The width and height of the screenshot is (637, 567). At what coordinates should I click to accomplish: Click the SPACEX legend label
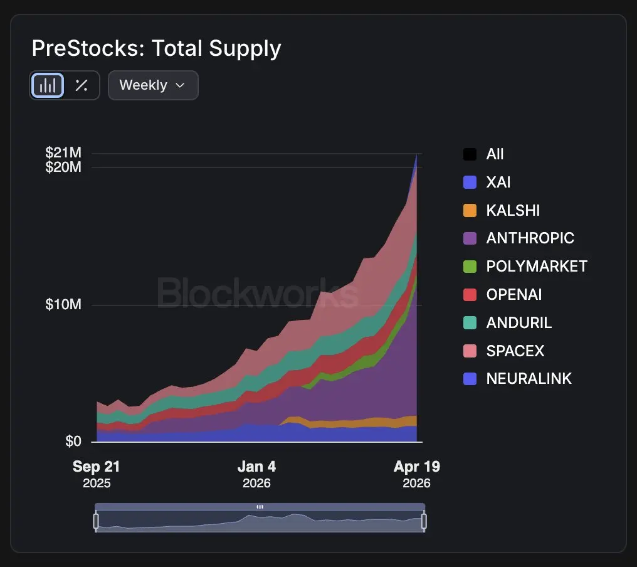(515, 351)
